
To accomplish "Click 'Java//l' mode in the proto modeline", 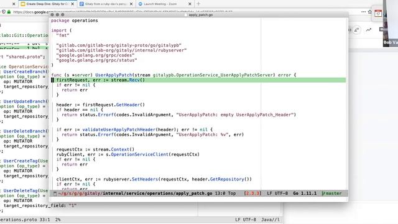I will [271, 220].
